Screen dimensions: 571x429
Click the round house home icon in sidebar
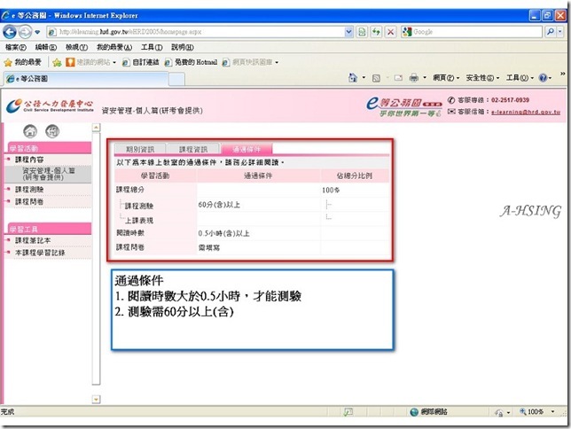[x=30, y=131]
